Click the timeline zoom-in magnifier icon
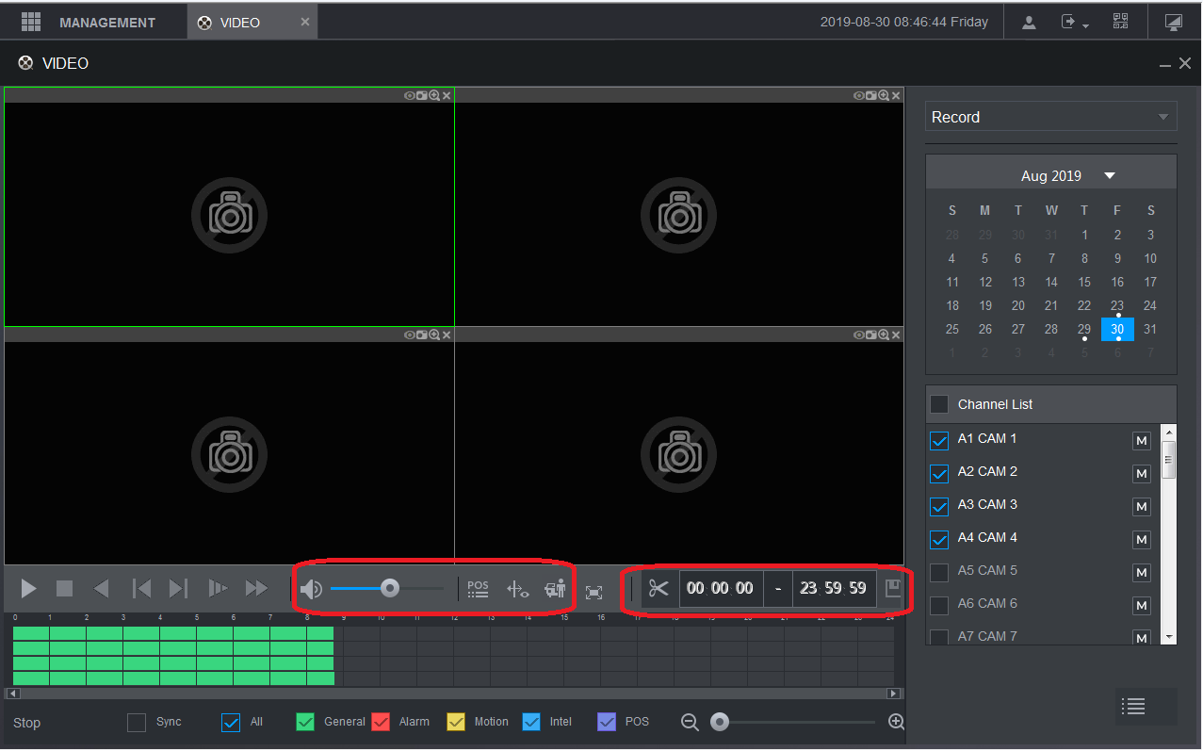The image size is (1203, 751). click(x=896, y=722)
